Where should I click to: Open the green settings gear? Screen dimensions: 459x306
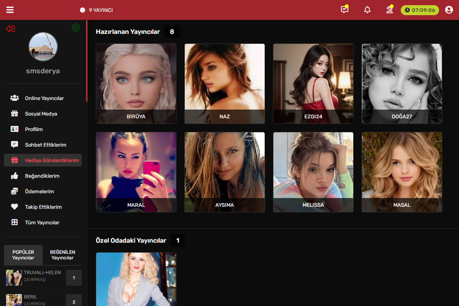(x=75, y=27)
